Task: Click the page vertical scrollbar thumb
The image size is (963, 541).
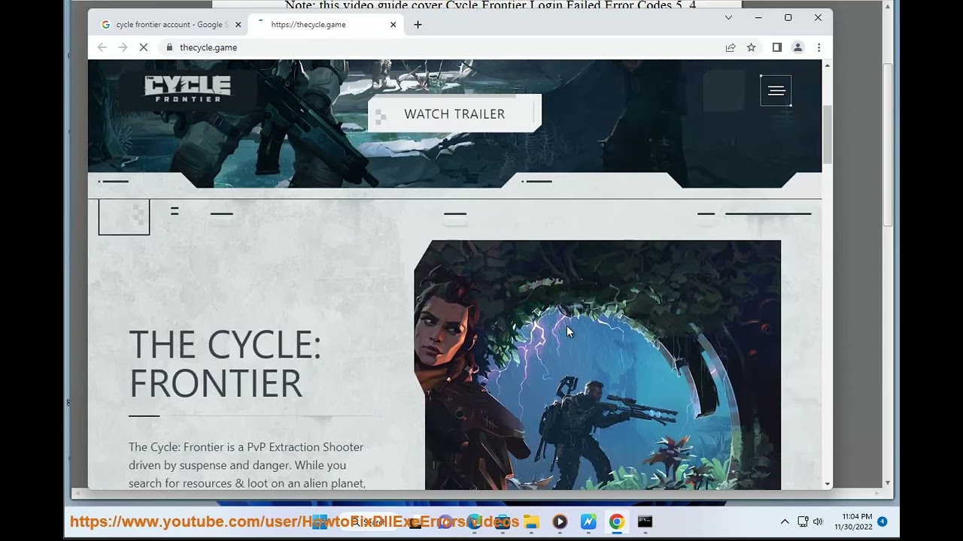Action: 828,134
